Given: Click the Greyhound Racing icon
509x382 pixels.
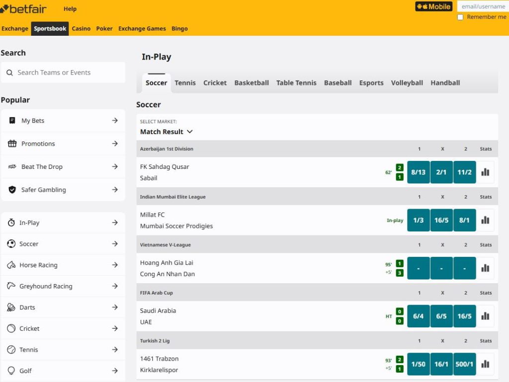Looking at the screenshot, I should 11,286.
